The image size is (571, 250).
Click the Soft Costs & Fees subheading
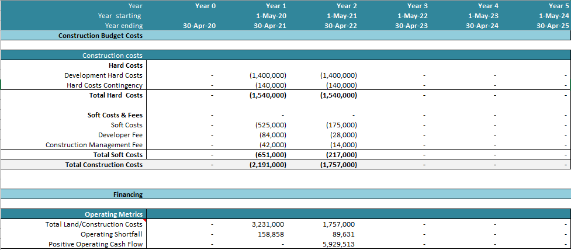(x=115, y=115)
